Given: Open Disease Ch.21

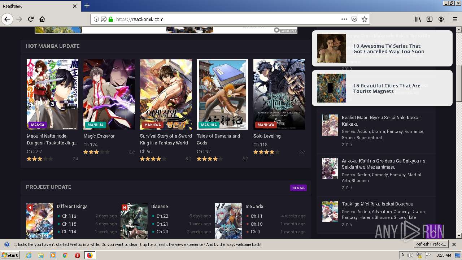Looking at the screenshot, I should pos(162,224).
